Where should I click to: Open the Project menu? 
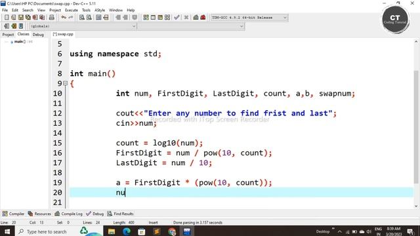click(x=55, y=10)
